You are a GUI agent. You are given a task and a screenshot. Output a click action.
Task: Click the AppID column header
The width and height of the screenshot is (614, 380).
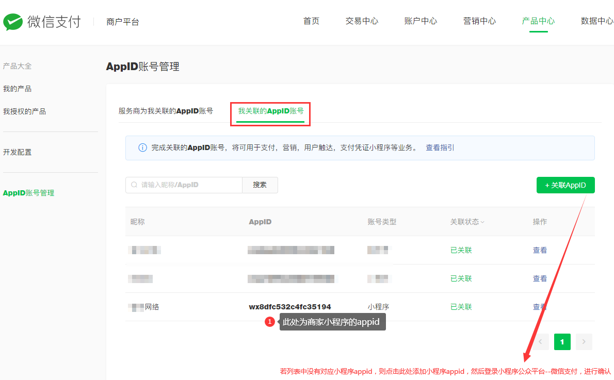coord(260,222)
